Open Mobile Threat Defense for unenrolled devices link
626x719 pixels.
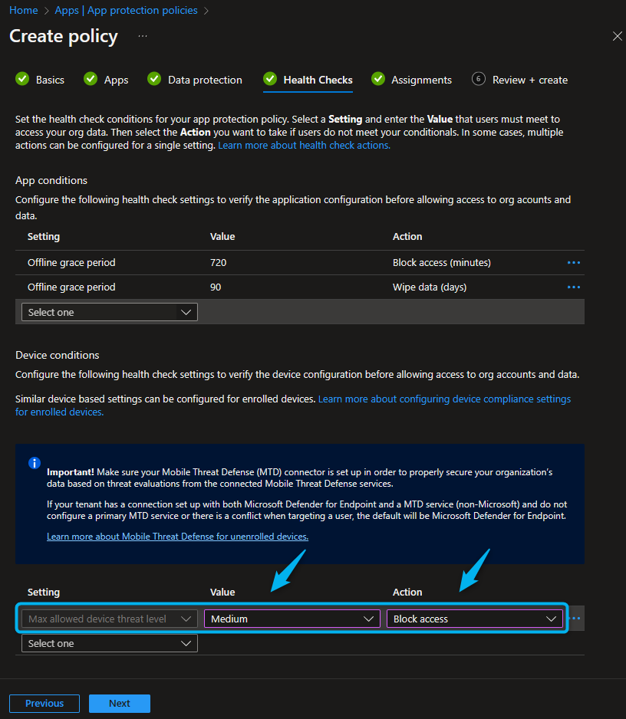(177, 537)
